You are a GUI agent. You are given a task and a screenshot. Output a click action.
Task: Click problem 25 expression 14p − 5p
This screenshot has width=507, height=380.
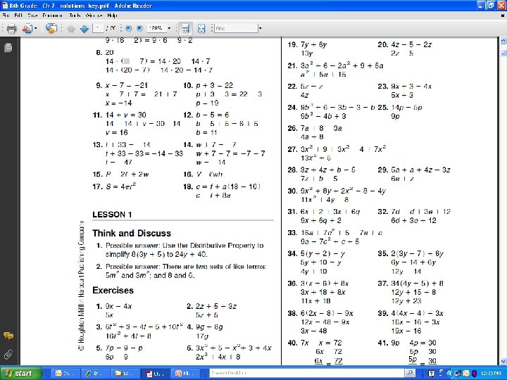[x=406, y=108]
